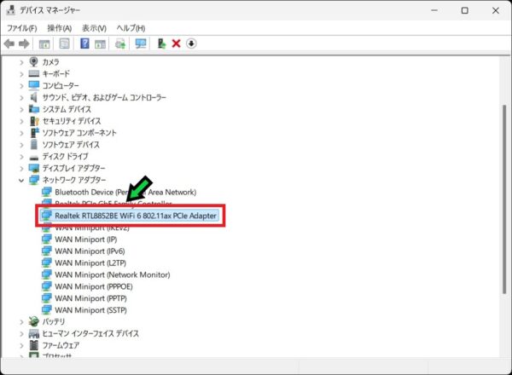Click the Back arrow toolbar icon
The image size is (512, 375).
pyautogui.click(x=9, y=43)
